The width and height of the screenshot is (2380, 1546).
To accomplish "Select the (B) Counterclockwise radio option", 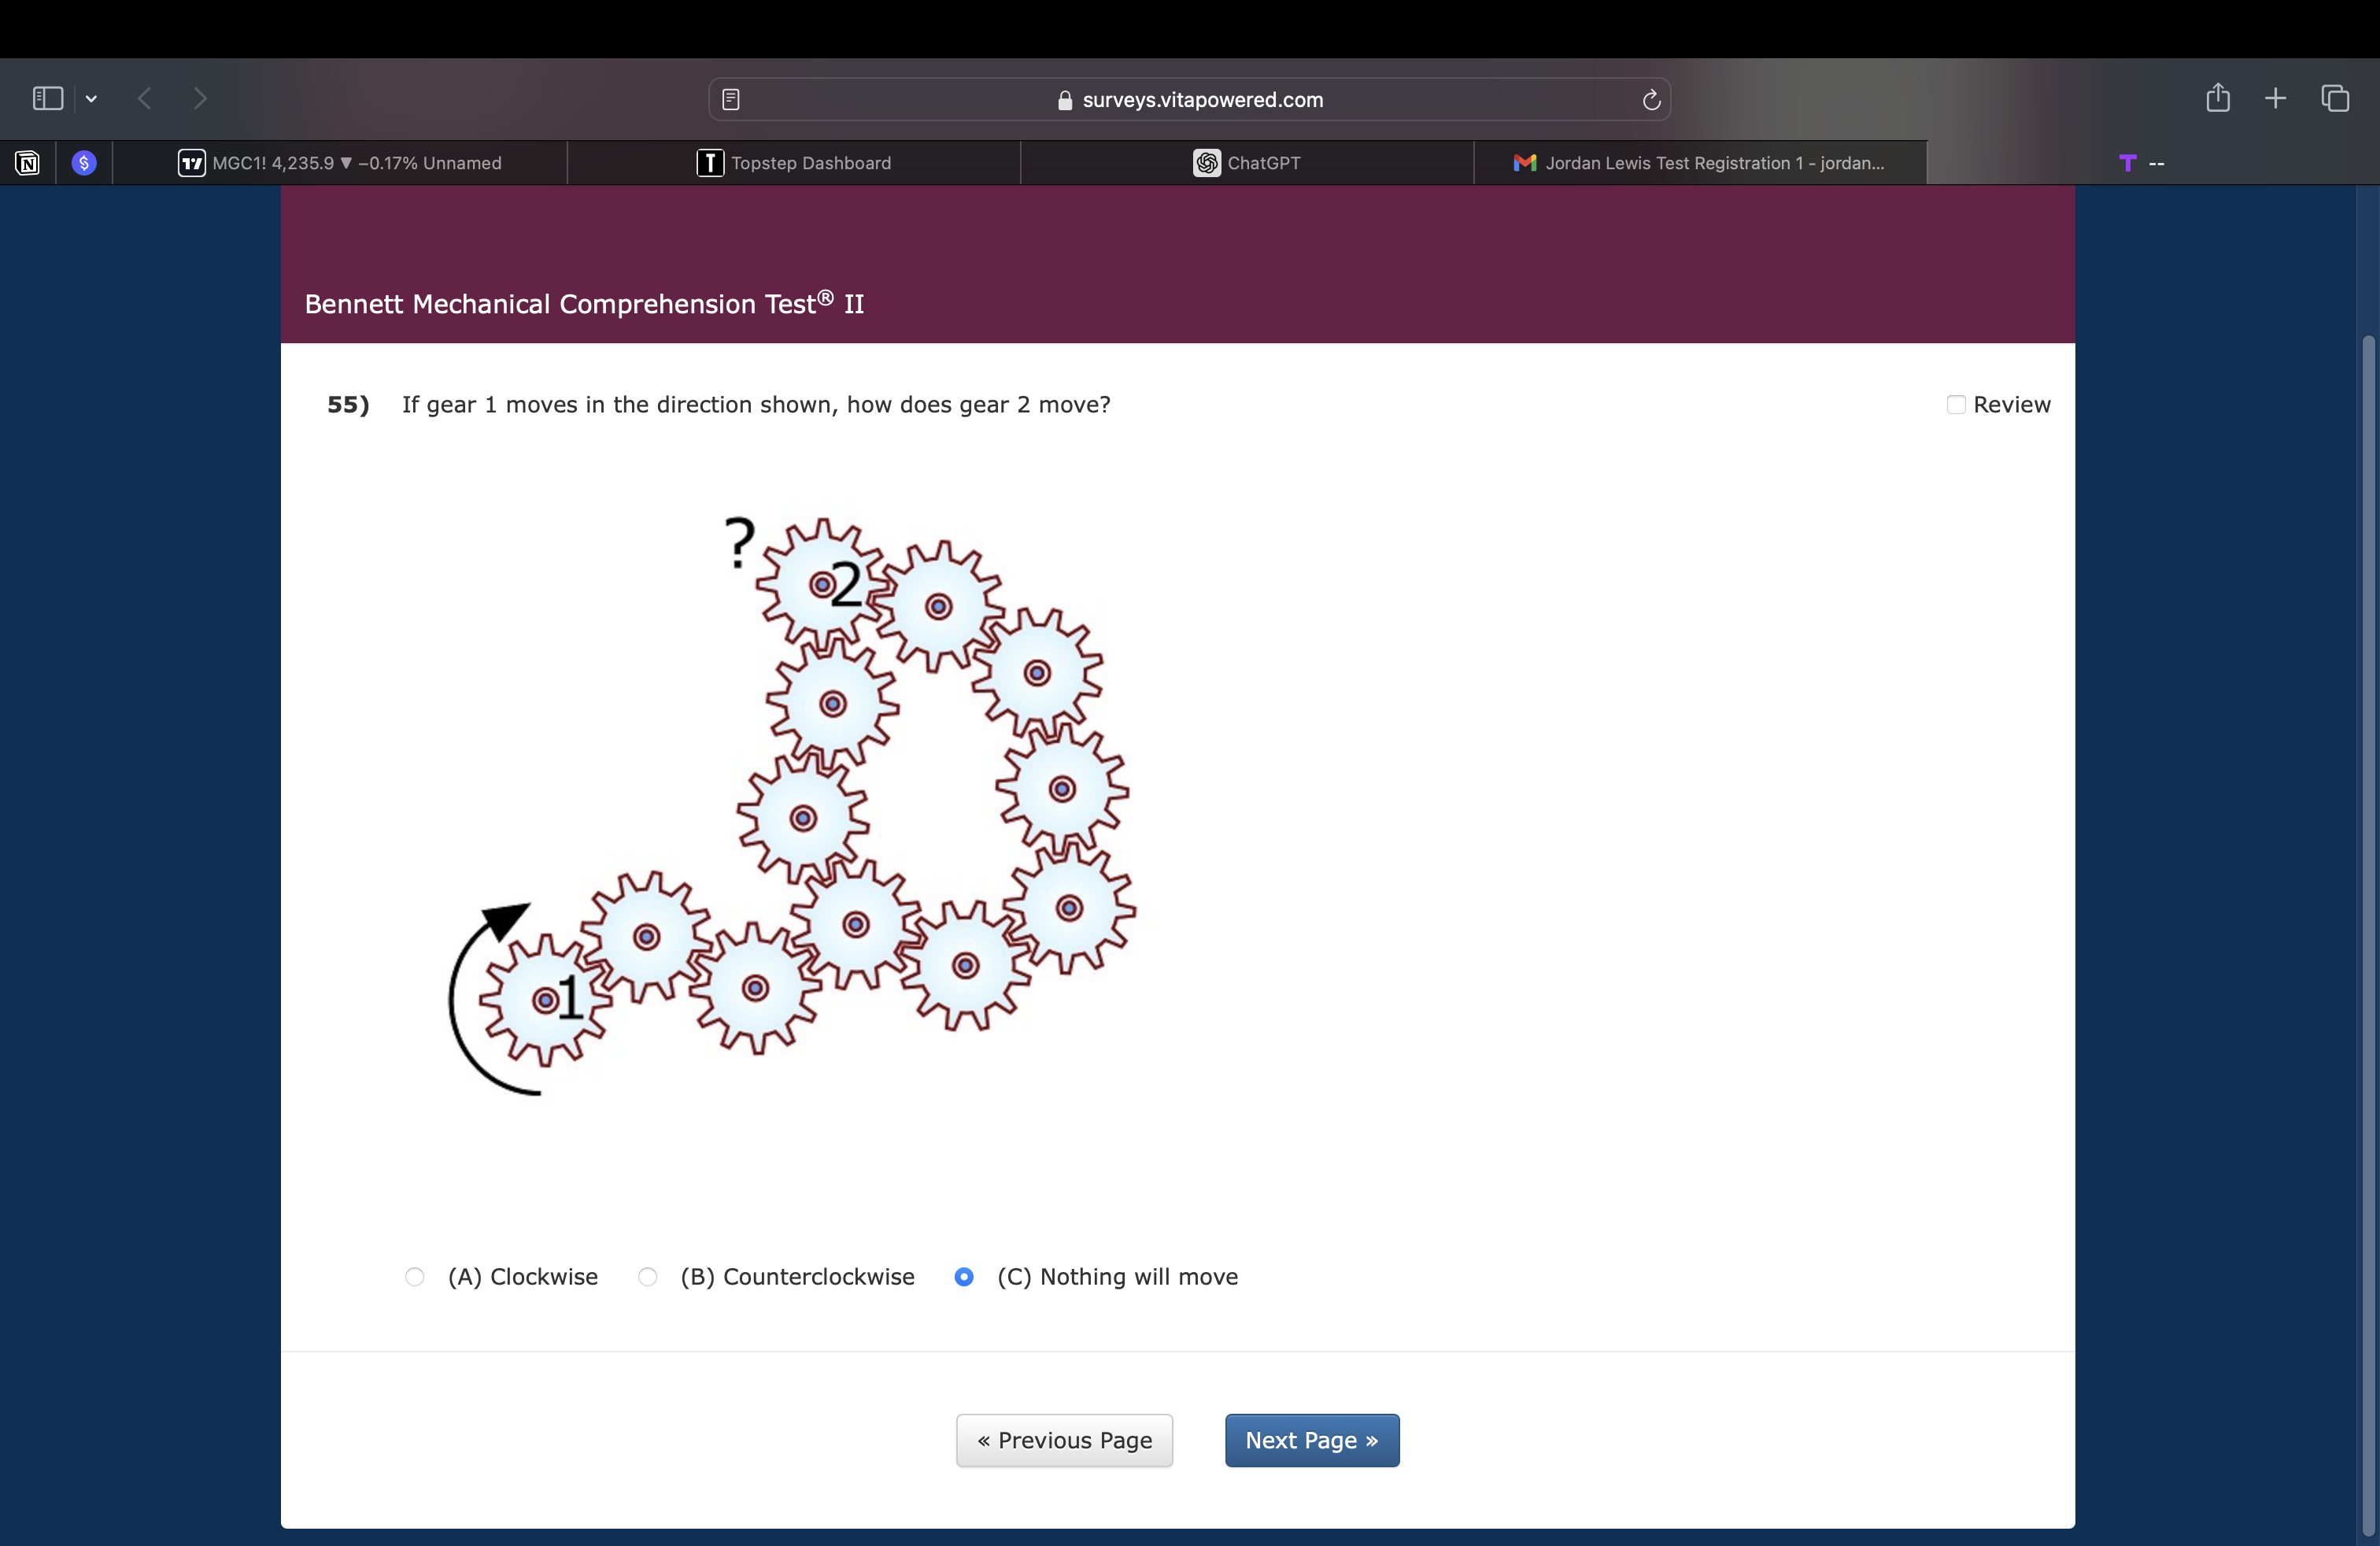I will click(x=648, y=1277).
